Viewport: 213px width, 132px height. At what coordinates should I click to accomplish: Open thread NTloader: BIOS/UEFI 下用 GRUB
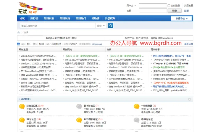[x=170, y=64]
